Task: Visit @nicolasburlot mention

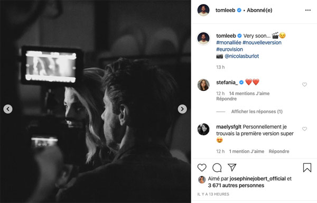Action: [242, 56]
